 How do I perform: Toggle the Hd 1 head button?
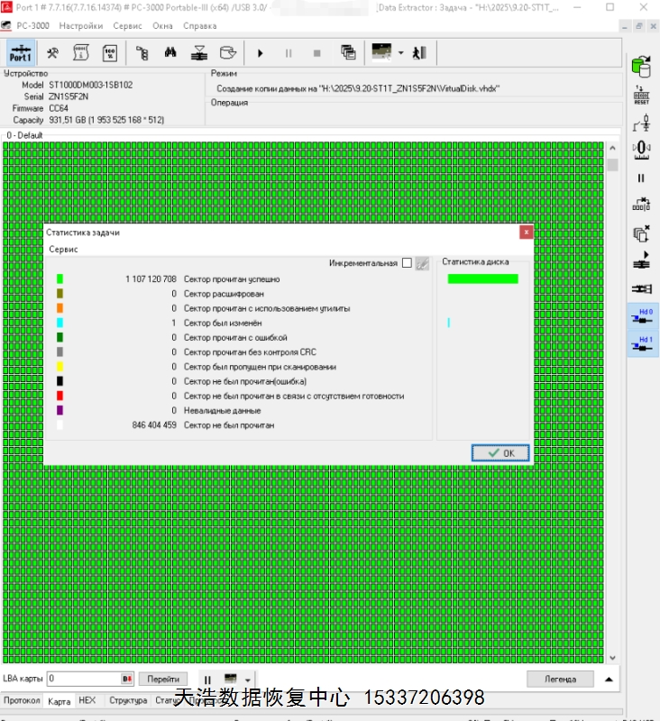pyautogui.click(x=642, y=344)
